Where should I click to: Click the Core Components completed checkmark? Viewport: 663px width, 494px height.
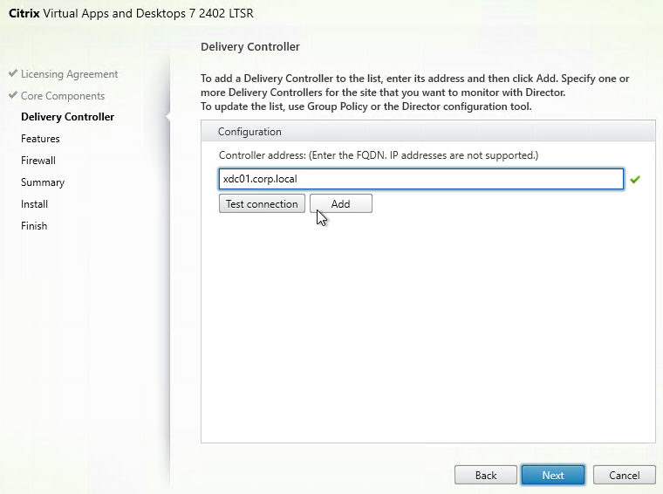(13, 95)
